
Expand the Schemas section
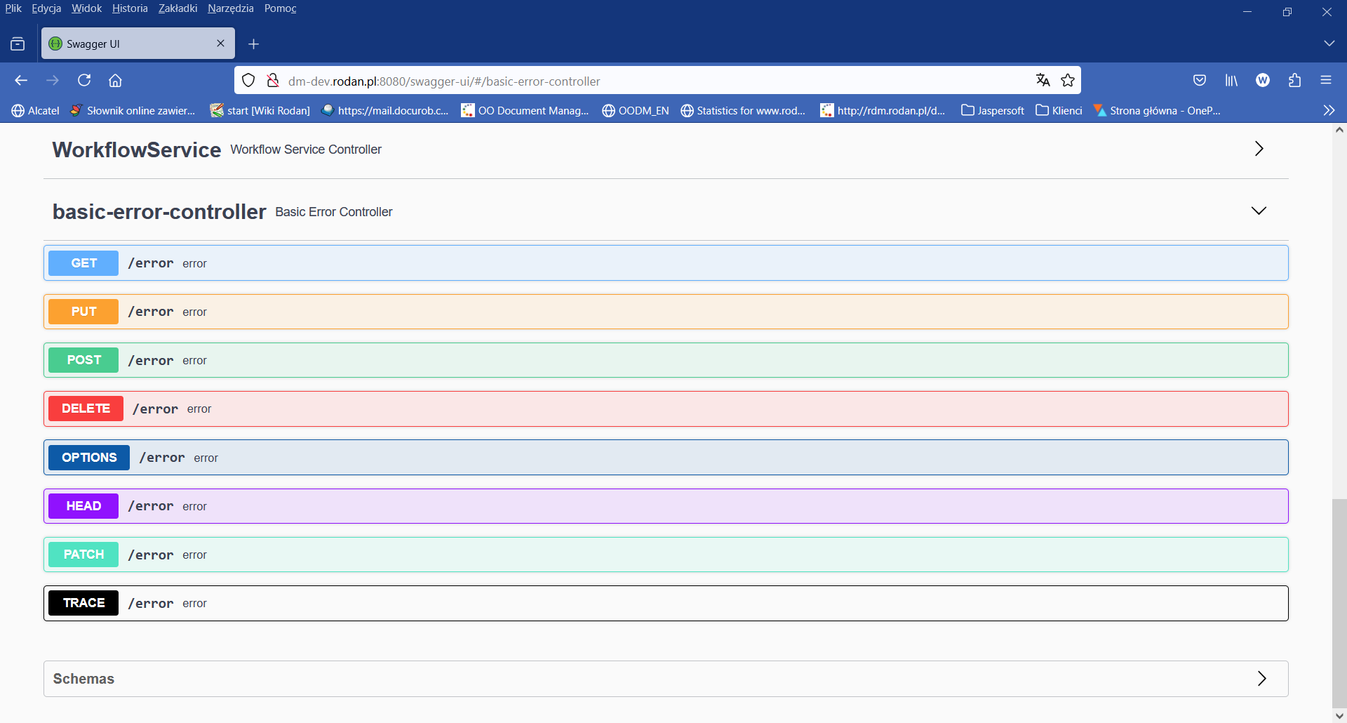(1261, 678)
